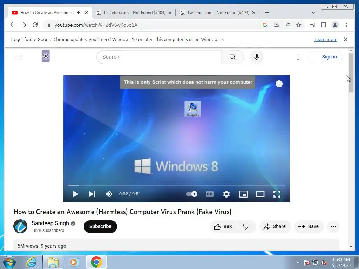Toggle theater mode
This screenshot has width=359, height=269.
coord(260,194)
